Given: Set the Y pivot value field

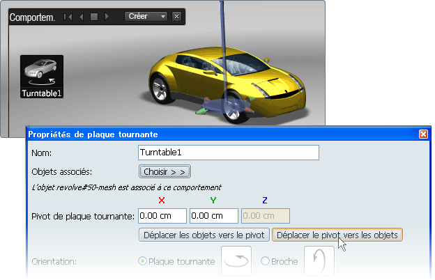Looking at the screenshot, I should 214,216.
